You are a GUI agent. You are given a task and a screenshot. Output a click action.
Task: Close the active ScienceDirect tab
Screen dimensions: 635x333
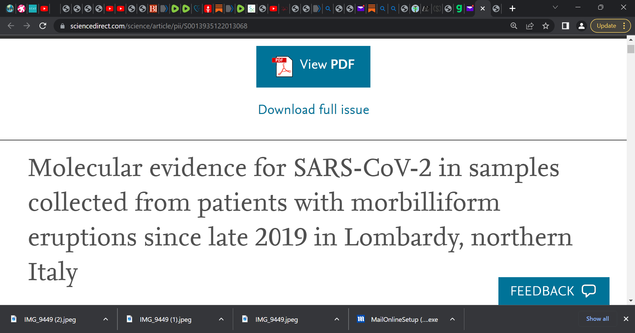point(483,9)
